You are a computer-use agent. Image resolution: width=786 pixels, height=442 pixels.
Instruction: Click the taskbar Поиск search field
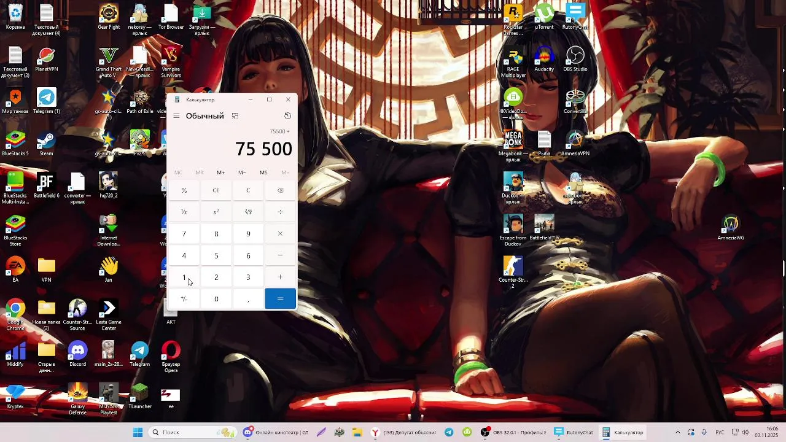coord(192,432)
